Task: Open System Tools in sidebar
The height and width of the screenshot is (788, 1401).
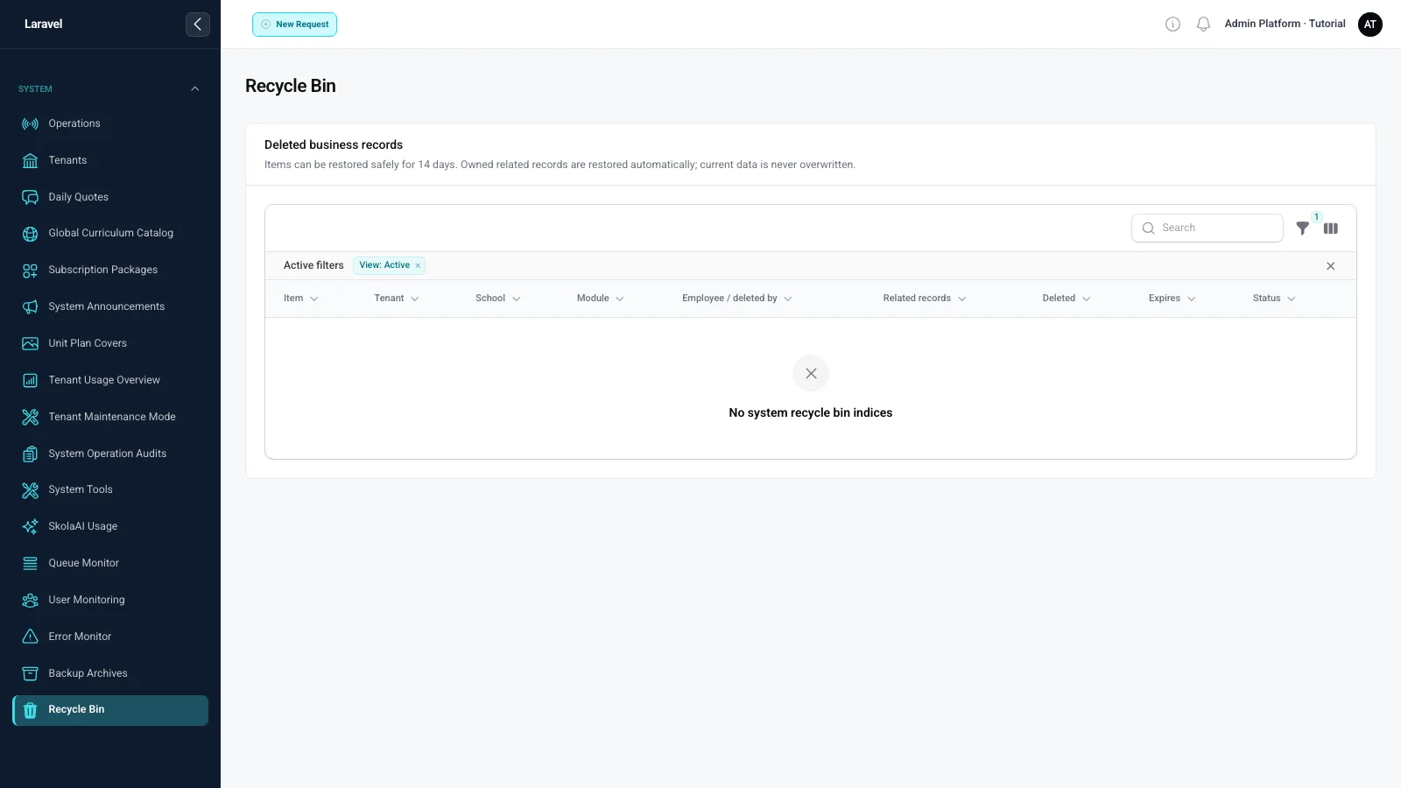Action: tap(110, 490)
